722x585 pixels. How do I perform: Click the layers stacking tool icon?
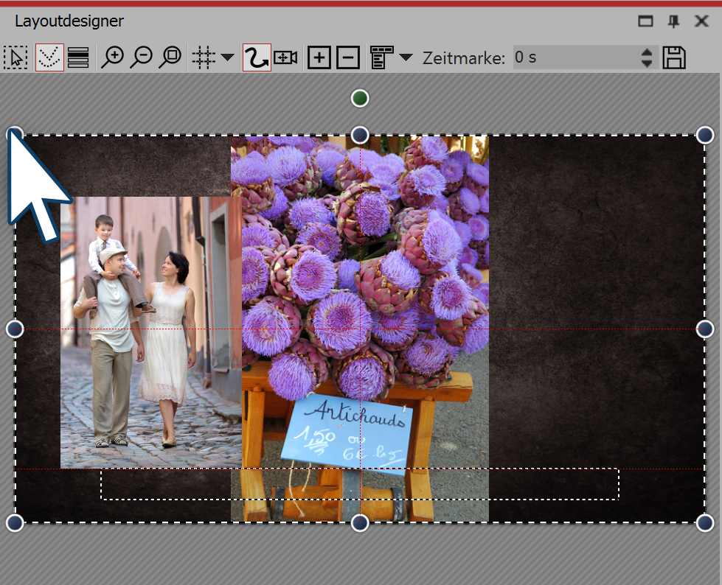point(78,57)
